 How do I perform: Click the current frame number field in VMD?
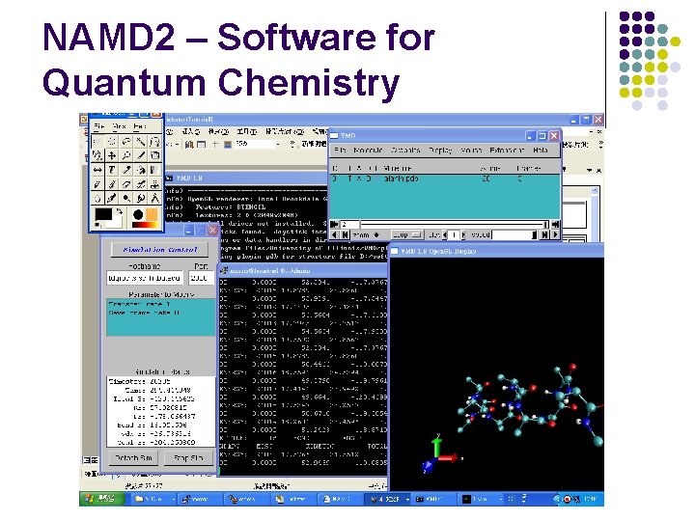(x=349, y=224)
